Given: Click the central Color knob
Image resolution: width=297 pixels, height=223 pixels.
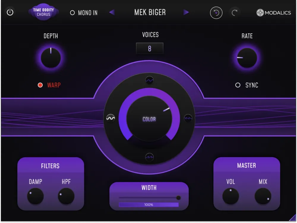Looking at the screenshot, I should [x=149, y=119].
